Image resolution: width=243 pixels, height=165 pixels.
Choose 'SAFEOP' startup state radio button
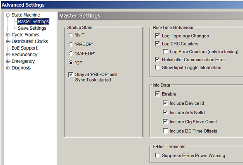tap(71, 54)
